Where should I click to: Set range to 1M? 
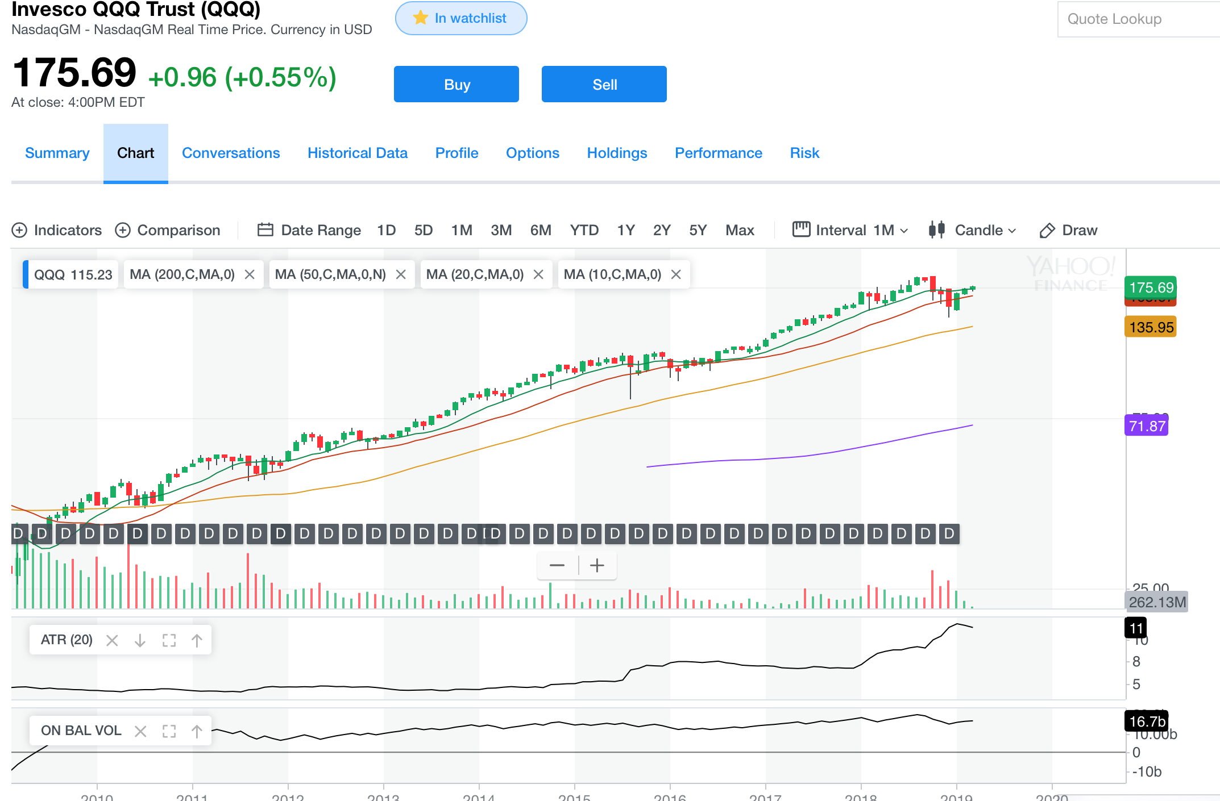coord(462,230)
